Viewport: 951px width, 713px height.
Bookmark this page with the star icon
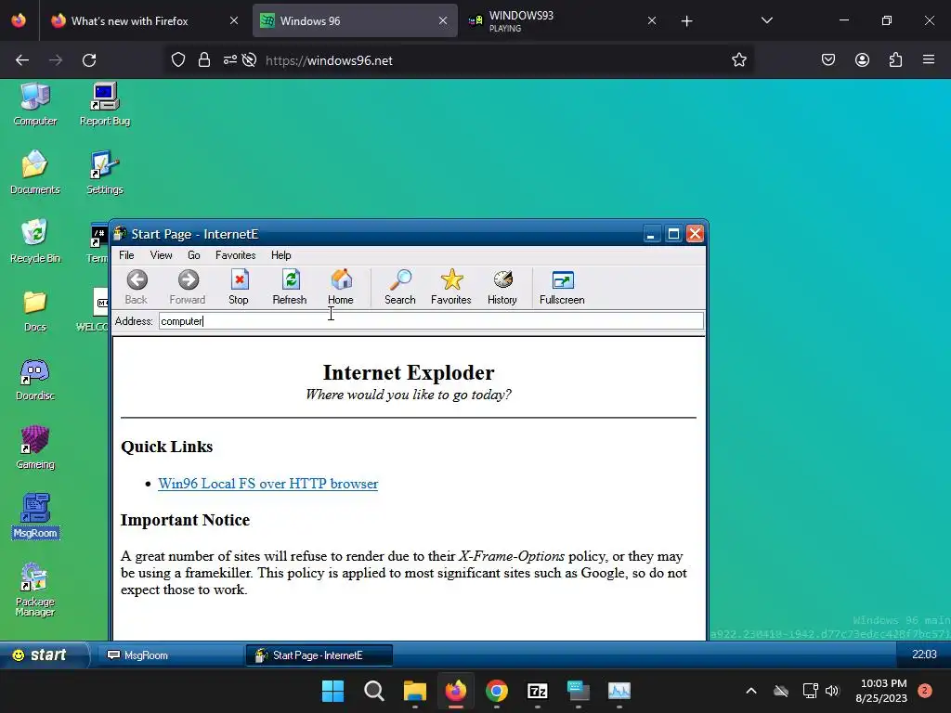(x=738, y=60)
